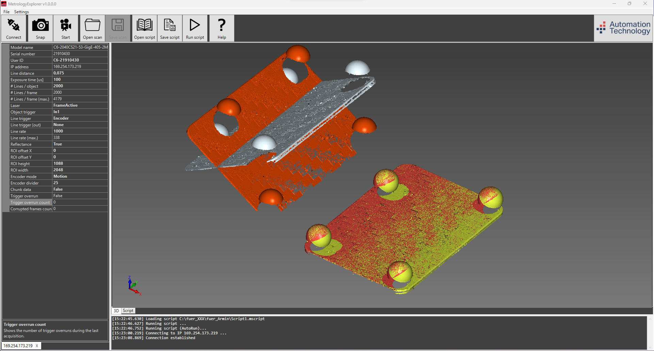Open the Settings menu
The width and height of the screenshot is (654, 351).
[21, 12]
